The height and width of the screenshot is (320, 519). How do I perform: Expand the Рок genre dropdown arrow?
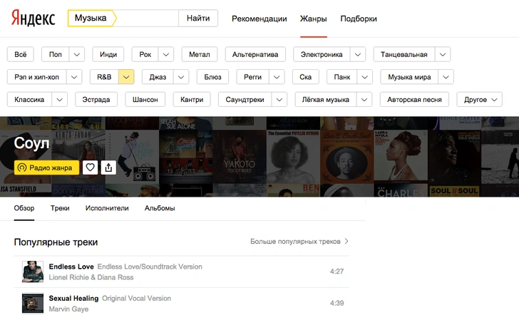[166, 54]
